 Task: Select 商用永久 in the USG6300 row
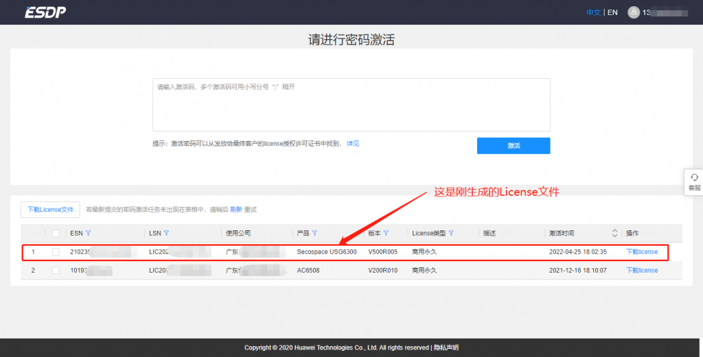coord(424,252)
